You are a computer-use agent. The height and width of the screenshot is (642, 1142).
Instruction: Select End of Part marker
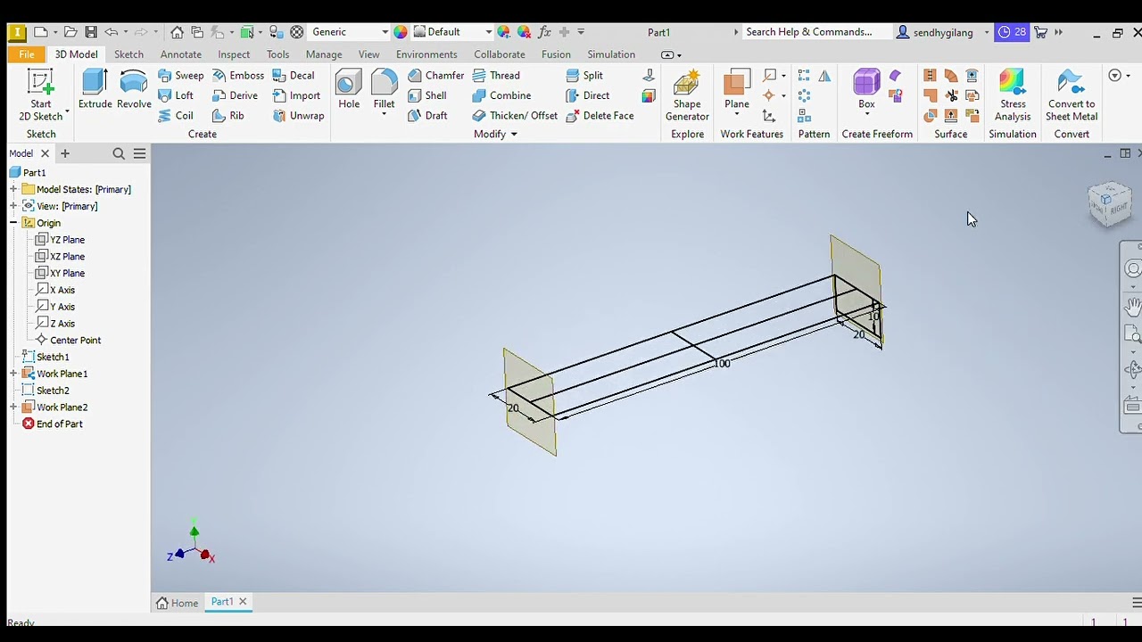52,424
